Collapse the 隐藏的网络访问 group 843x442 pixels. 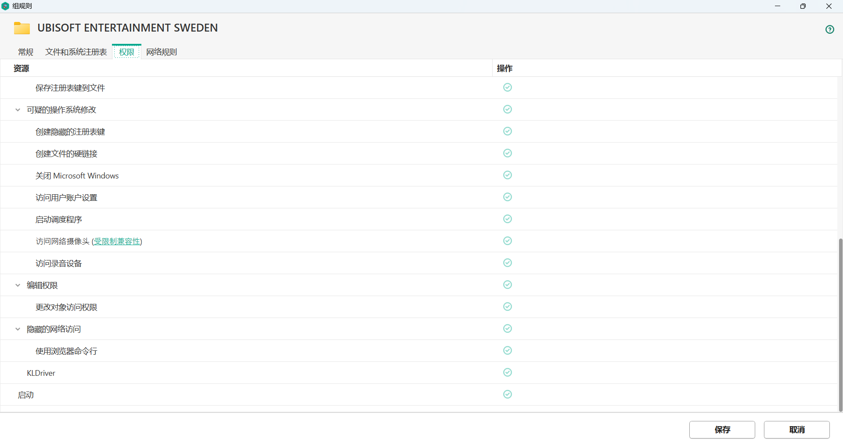(x=18, y=329)
